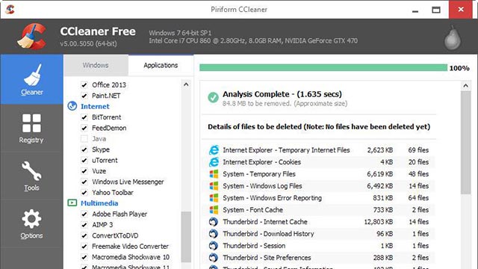
Task: Select Thunderbird - Session row
Action: (319, 246)
